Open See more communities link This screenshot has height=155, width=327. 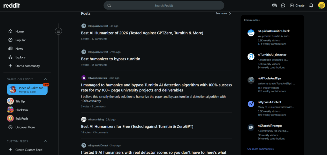[x=261, y=149]
